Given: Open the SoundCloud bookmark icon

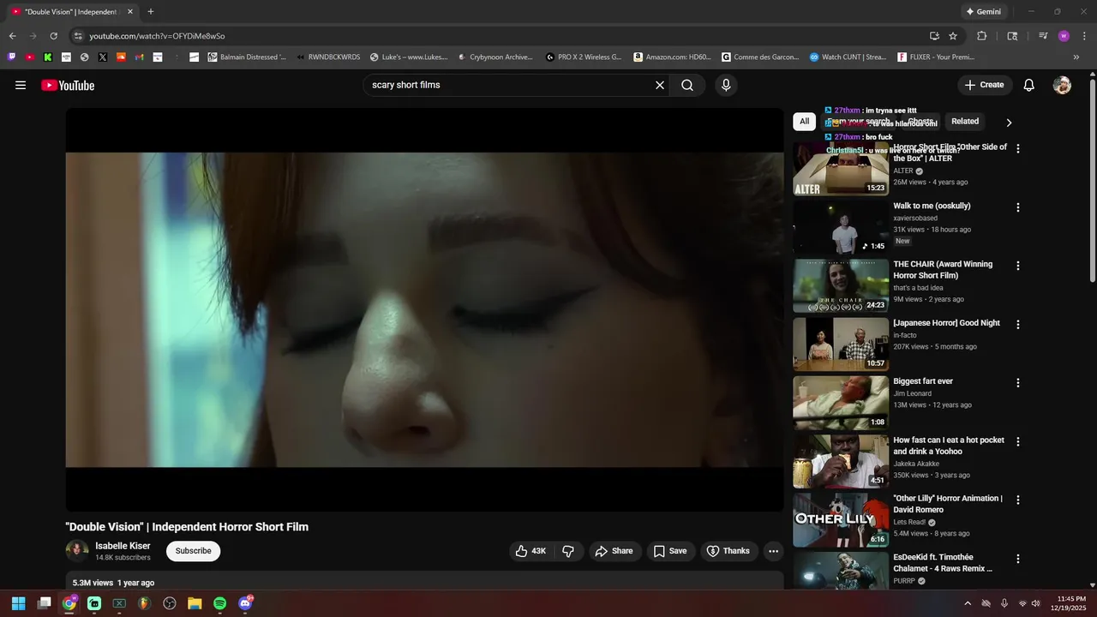Looking at the screenshot, I should 121,57.
